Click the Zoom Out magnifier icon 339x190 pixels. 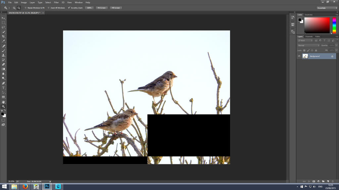[x=19, y=8]
